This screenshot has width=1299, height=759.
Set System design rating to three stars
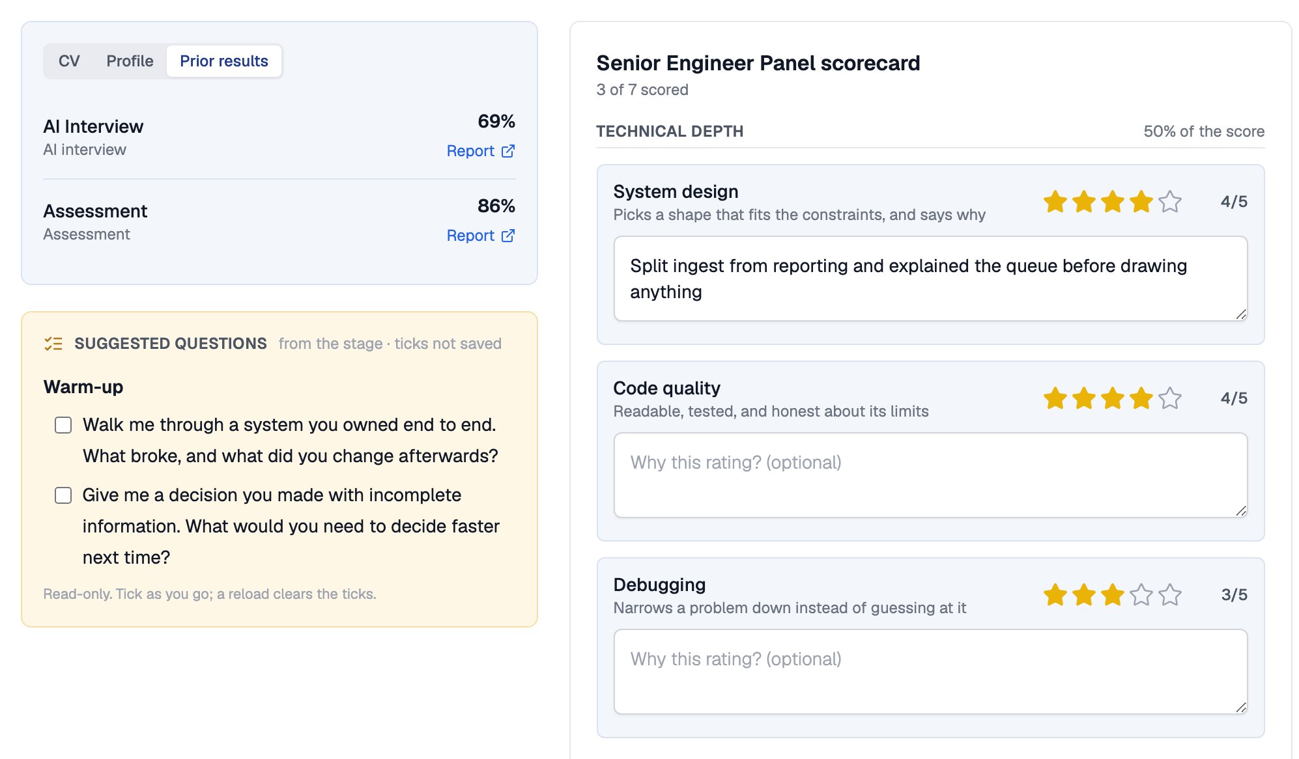(x=1113, y=202)
